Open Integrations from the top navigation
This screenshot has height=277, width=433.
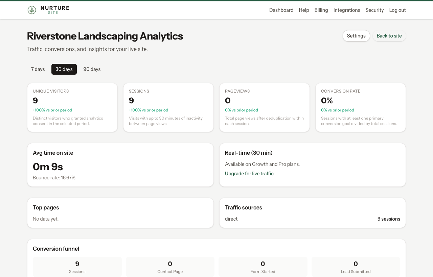[x=347, y=10]
